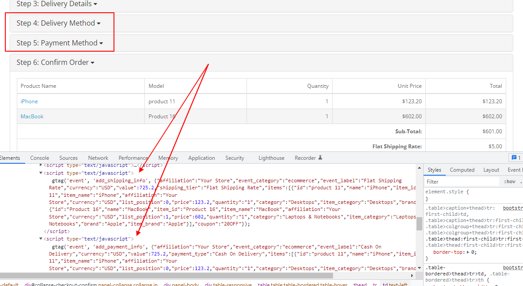Image resolution: width=523 pixels, height=286 pixels.
Task: Expand Step 5: Payment Method panel
Action: pos(60,43)
